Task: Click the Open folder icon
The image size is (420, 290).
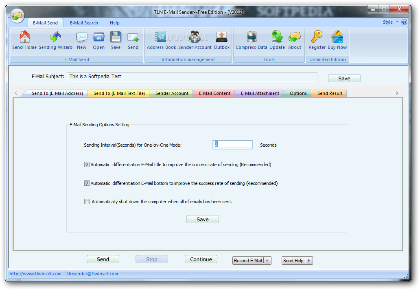Action: tap(98, 37)
